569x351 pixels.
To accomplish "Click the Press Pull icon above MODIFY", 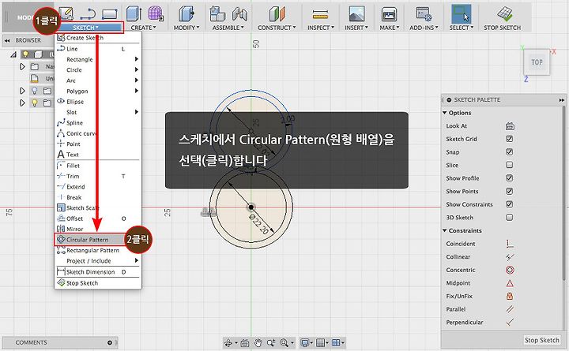I will click(x=187, y=14).
